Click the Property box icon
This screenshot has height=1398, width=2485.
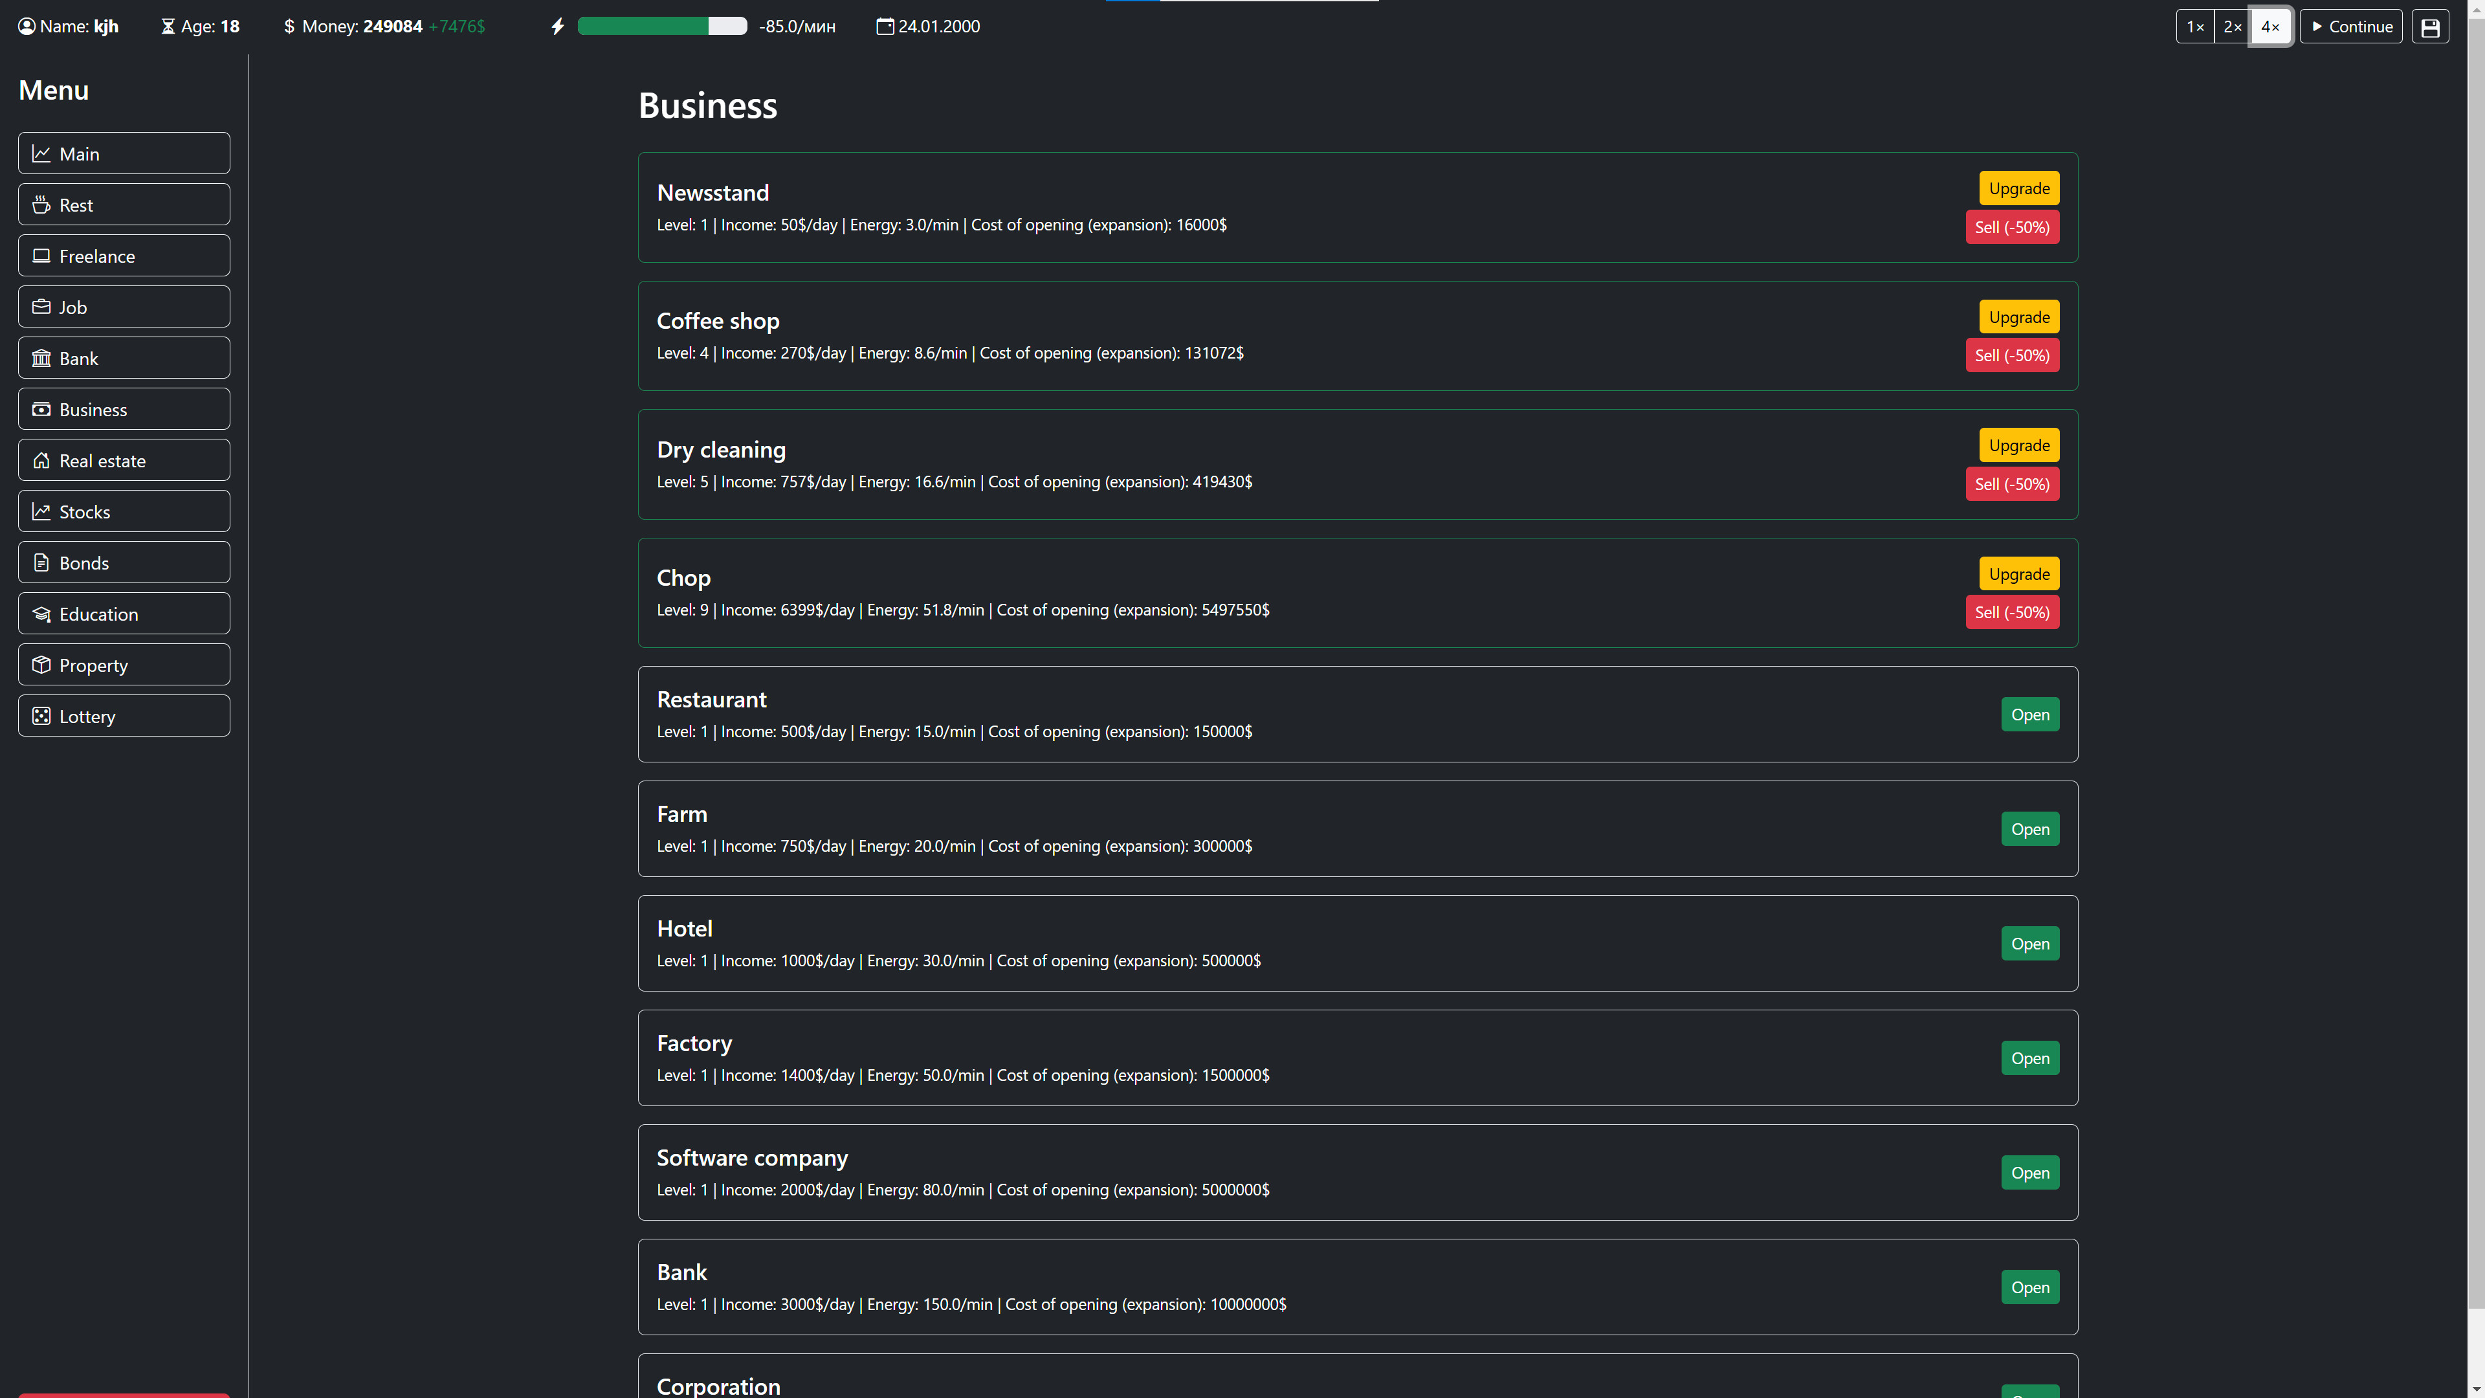coord(41,664)
